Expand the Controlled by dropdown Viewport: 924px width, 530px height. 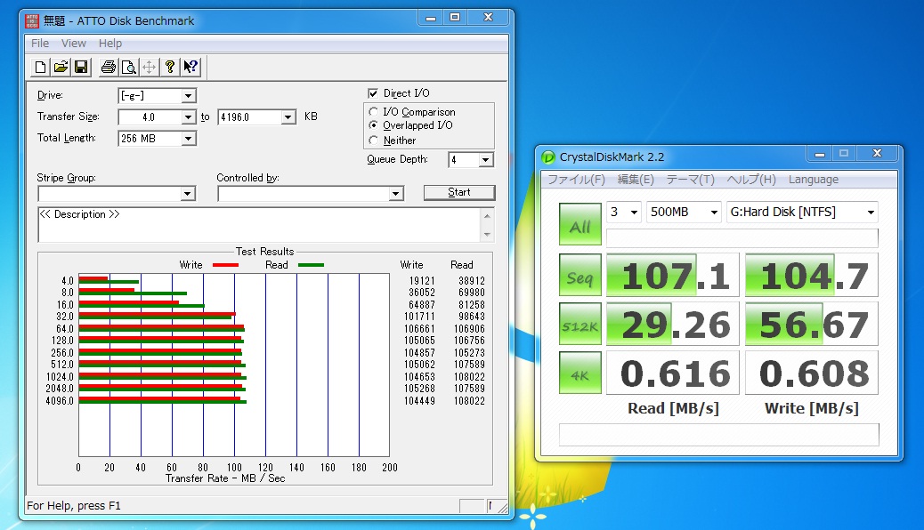(x=395, y=194)
